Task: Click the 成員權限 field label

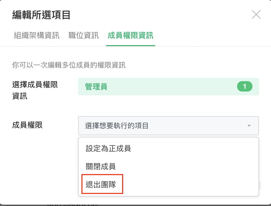Action: click(x=27, y=125)
